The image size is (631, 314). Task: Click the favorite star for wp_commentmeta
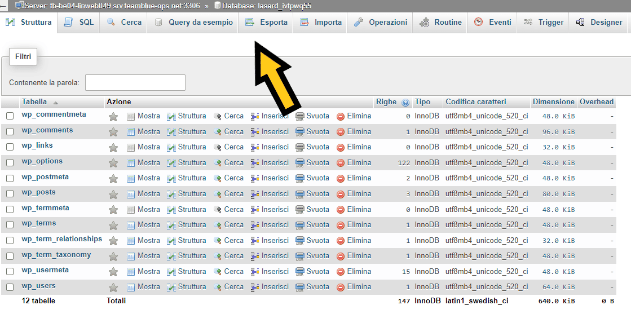point(113,117)
